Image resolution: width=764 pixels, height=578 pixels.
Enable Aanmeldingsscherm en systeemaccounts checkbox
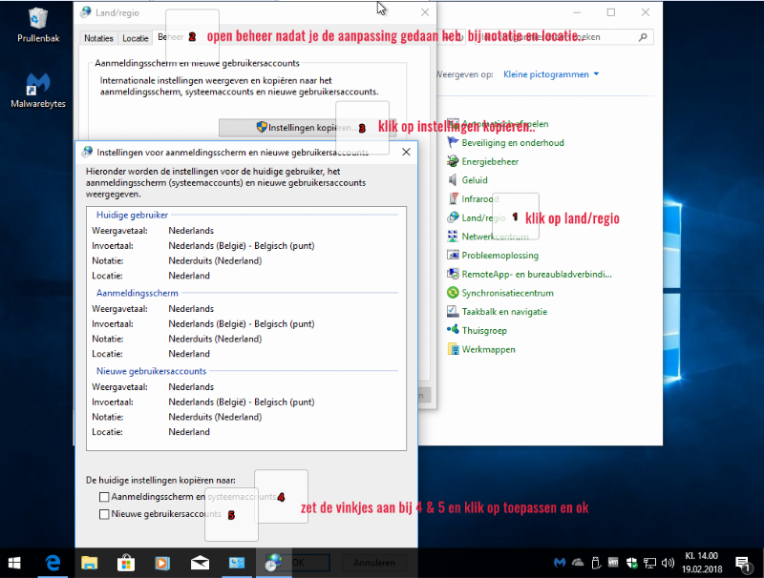click(x=104, y=497)
